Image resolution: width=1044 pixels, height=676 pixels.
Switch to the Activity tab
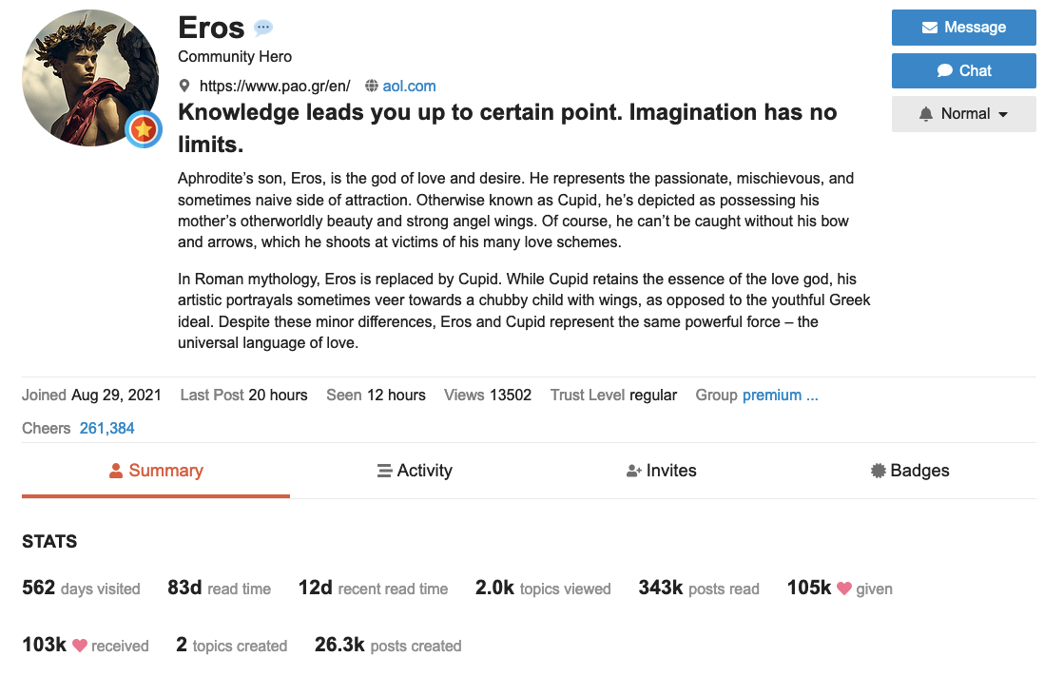click(414, 471)
